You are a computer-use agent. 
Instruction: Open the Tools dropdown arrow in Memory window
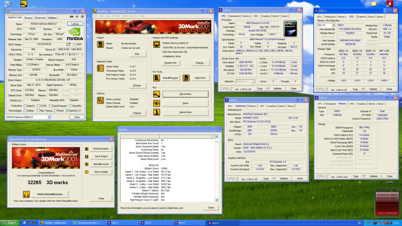[363, 176]
